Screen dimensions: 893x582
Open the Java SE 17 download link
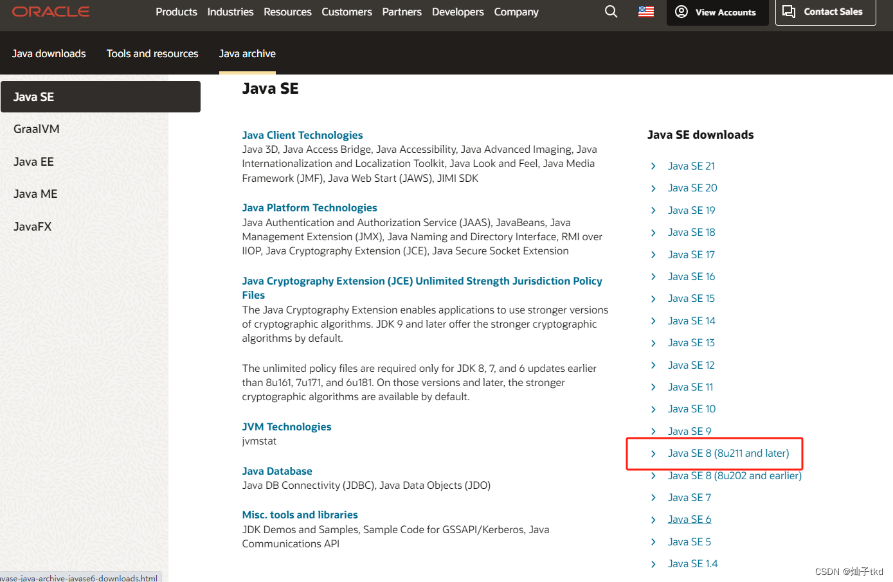click(691, 255)
